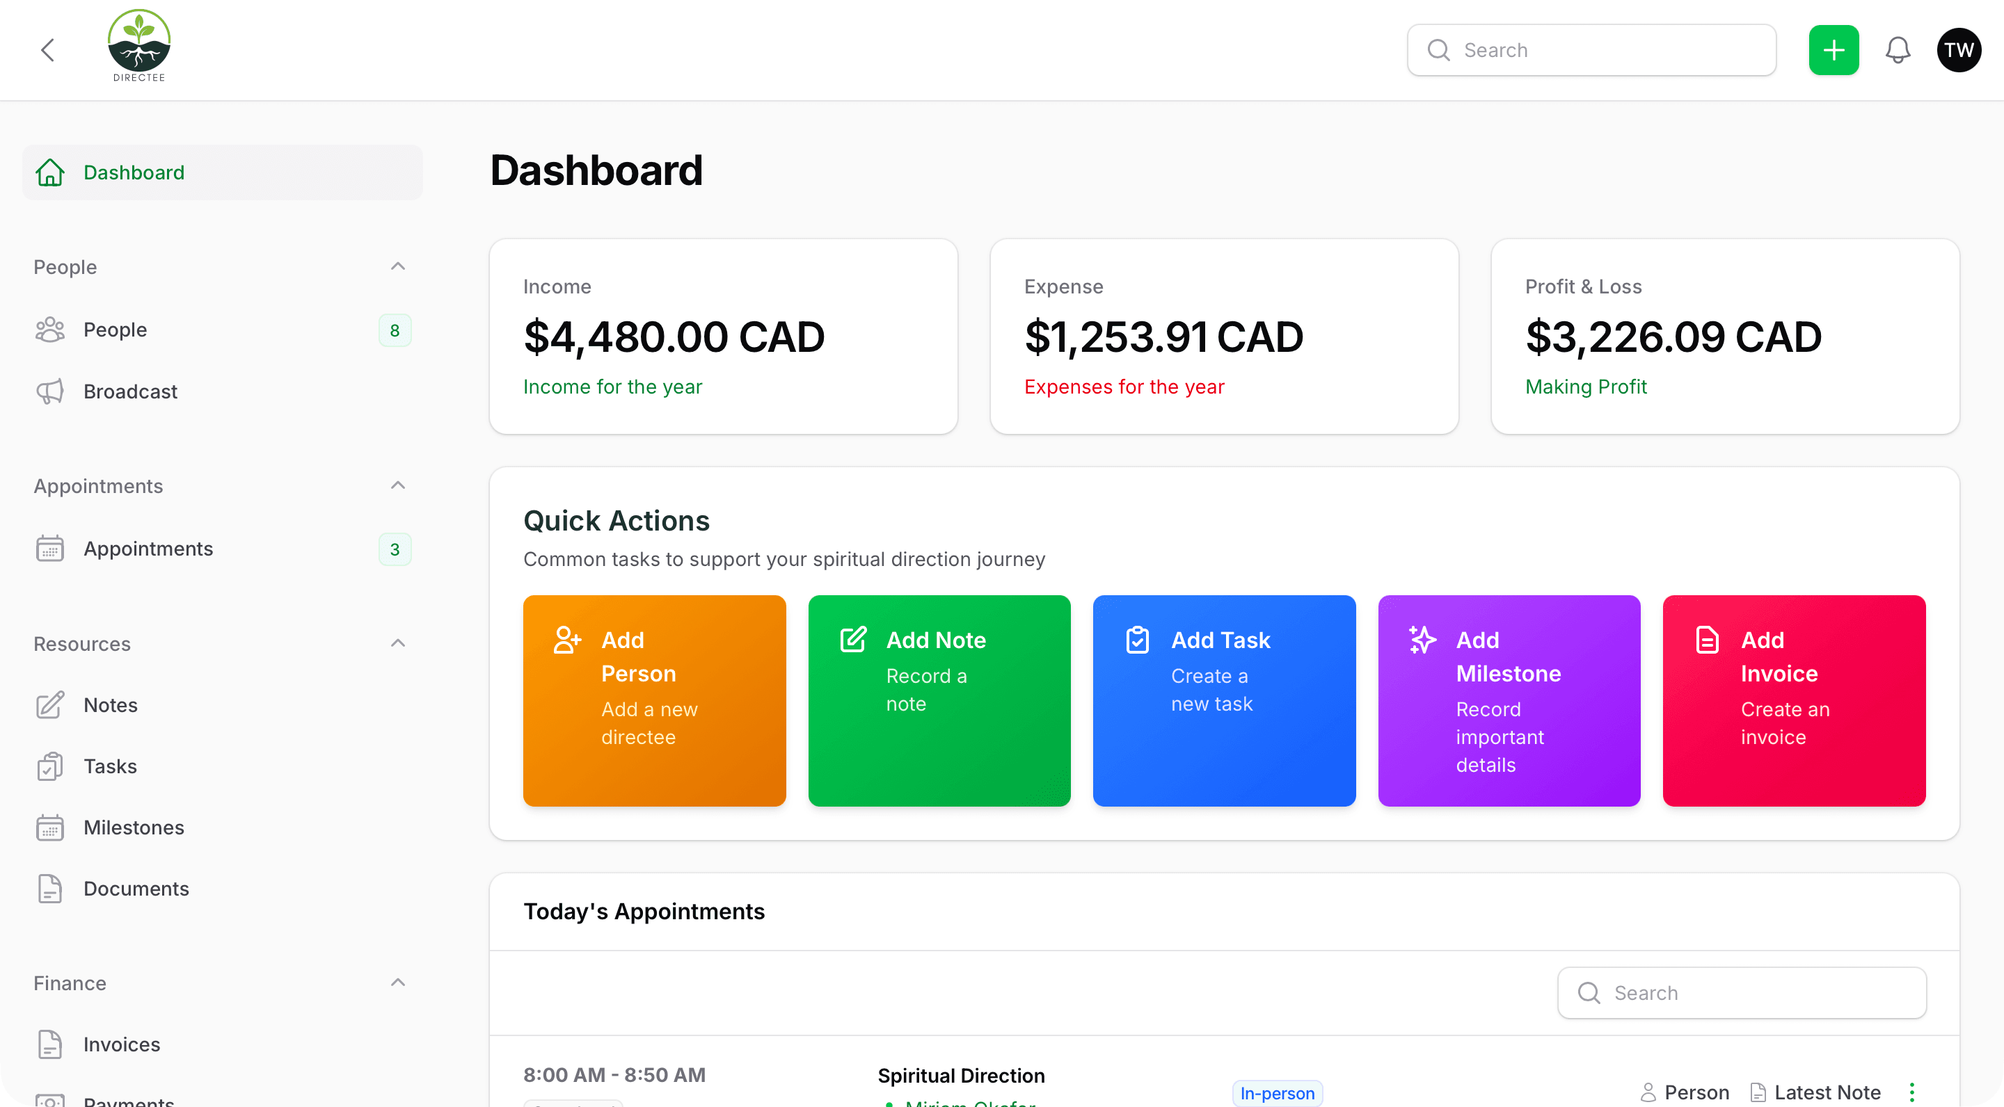The width and height of the screenshot is (2004, 1107).
Task: Click 'Expenses for the year' text
Action: (x=1124, y=387)
